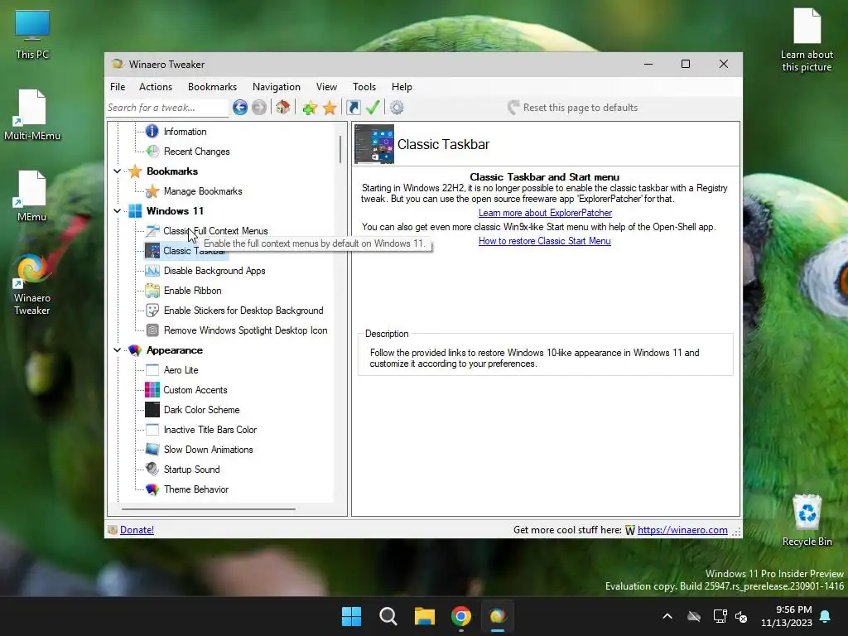Select This PC desktop icon
The image size is (848, 636).
(x=32, y=35)
